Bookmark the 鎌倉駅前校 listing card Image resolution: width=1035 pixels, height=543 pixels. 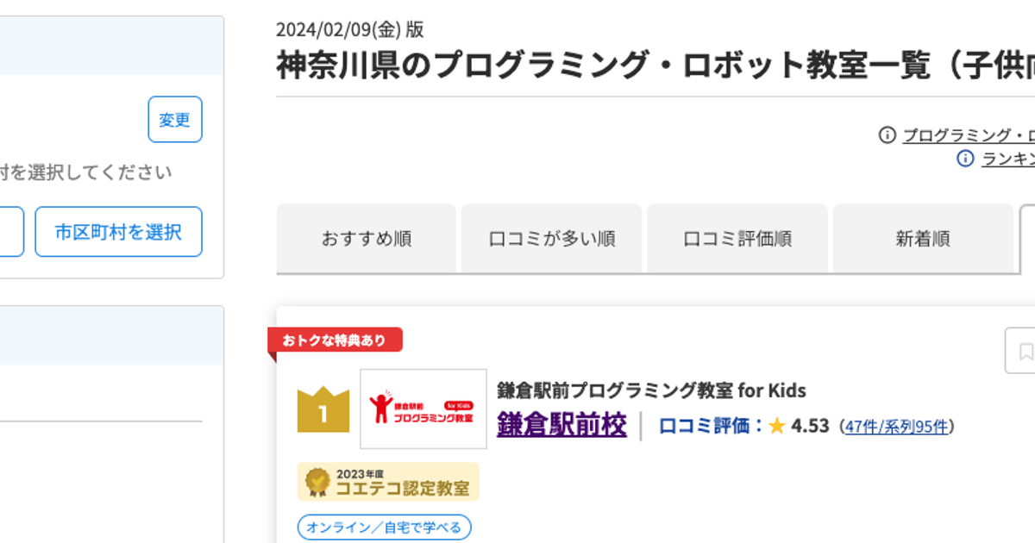coord(1024,351)
